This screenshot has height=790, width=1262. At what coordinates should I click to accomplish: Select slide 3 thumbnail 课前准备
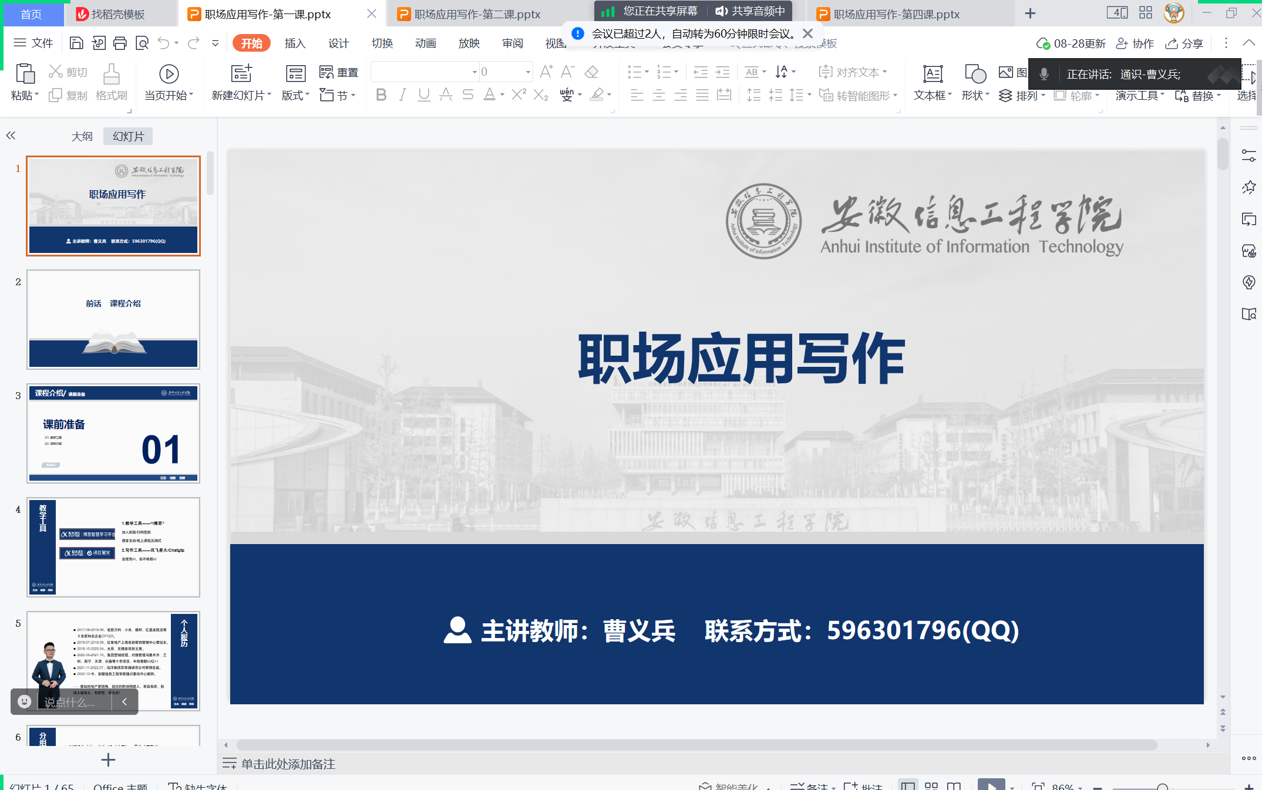pos(113,433)
